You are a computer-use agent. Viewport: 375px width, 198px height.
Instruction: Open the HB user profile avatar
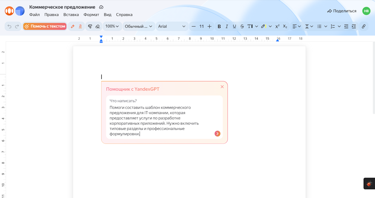click(x=366, y=11)
